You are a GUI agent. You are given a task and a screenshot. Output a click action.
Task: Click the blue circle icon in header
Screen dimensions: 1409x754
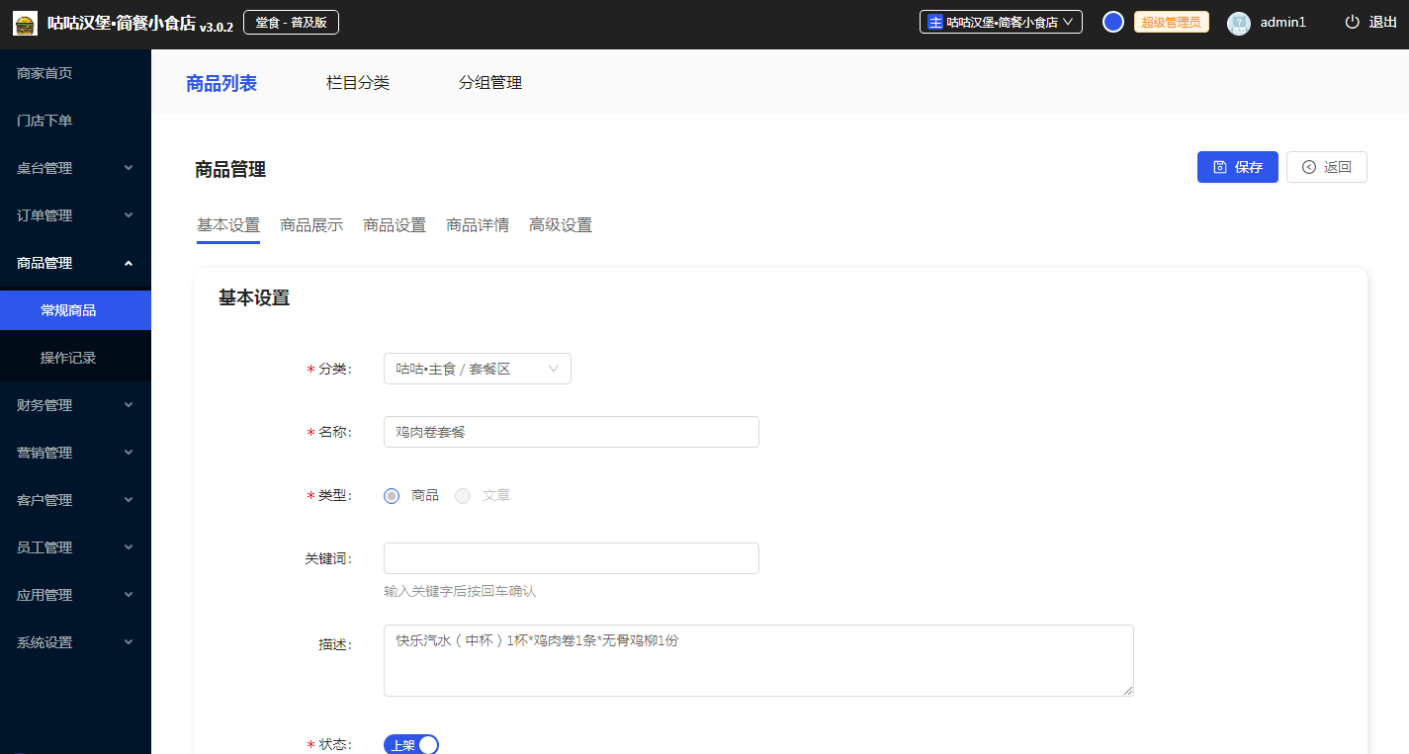click(x=1113, y=22)
